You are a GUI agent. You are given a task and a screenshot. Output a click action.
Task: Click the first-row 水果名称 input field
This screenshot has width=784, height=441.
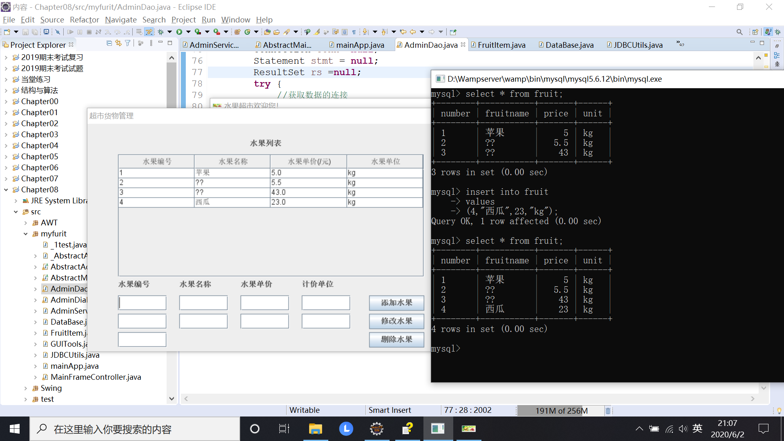click(x=203, y=303)
